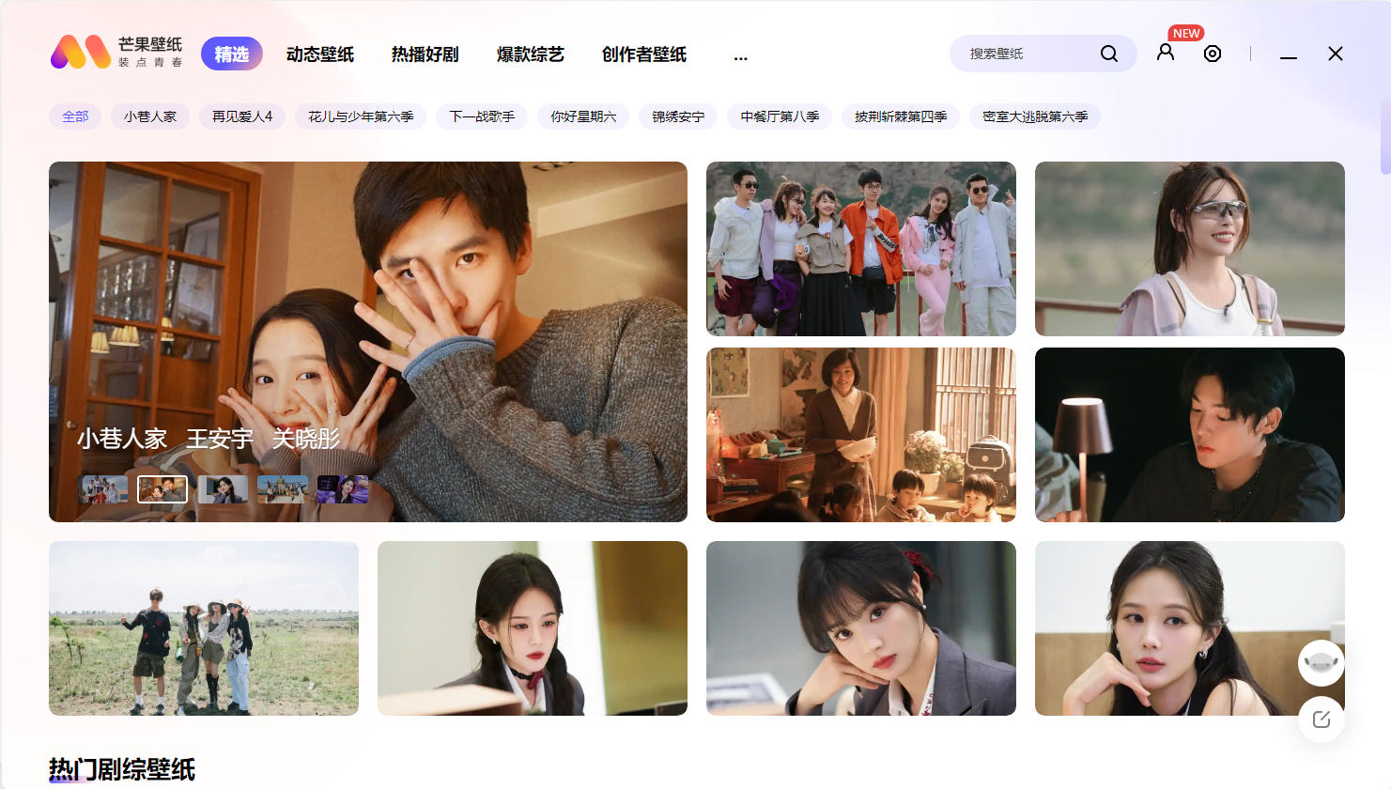
Task: Select the 爆款综艺 tab
Action: tap(531, 54)
